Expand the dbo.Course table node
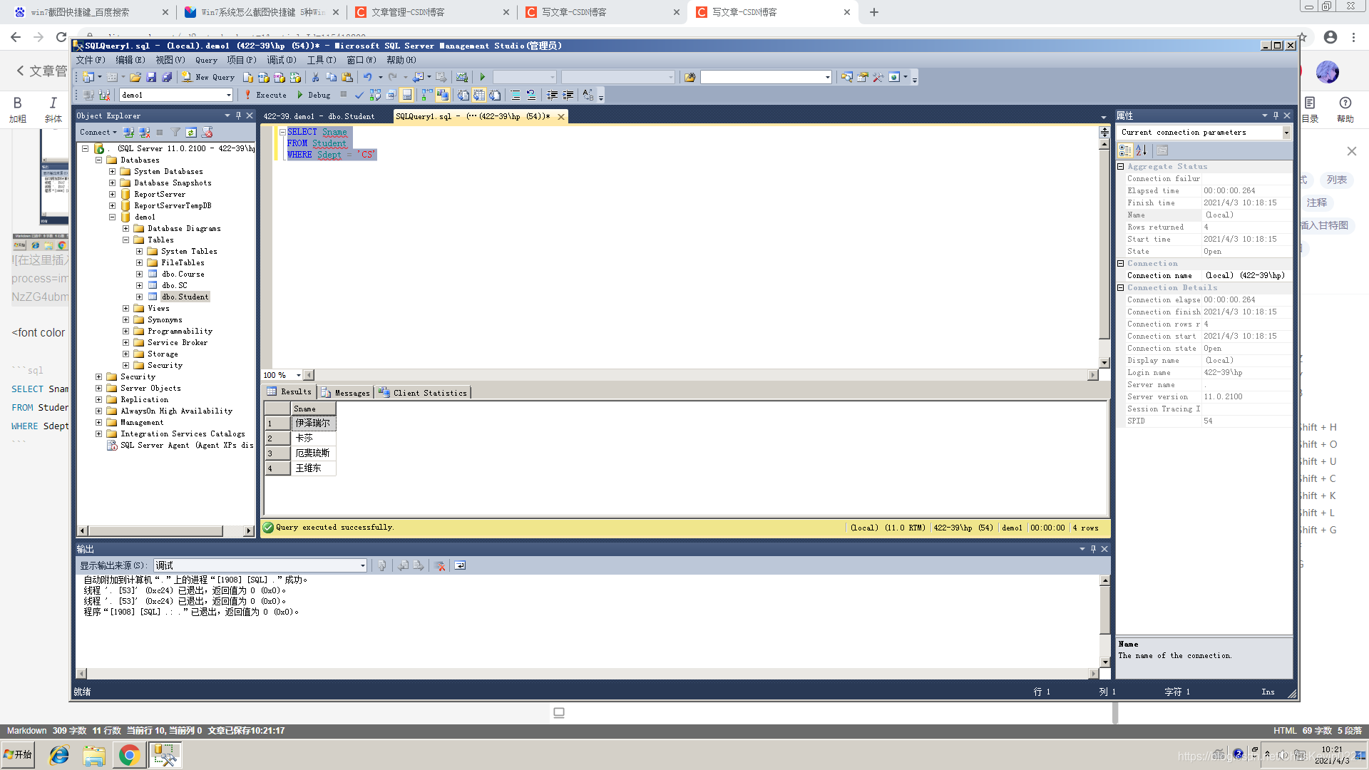This screenshot has width=1369, height=770. (139, 274)
